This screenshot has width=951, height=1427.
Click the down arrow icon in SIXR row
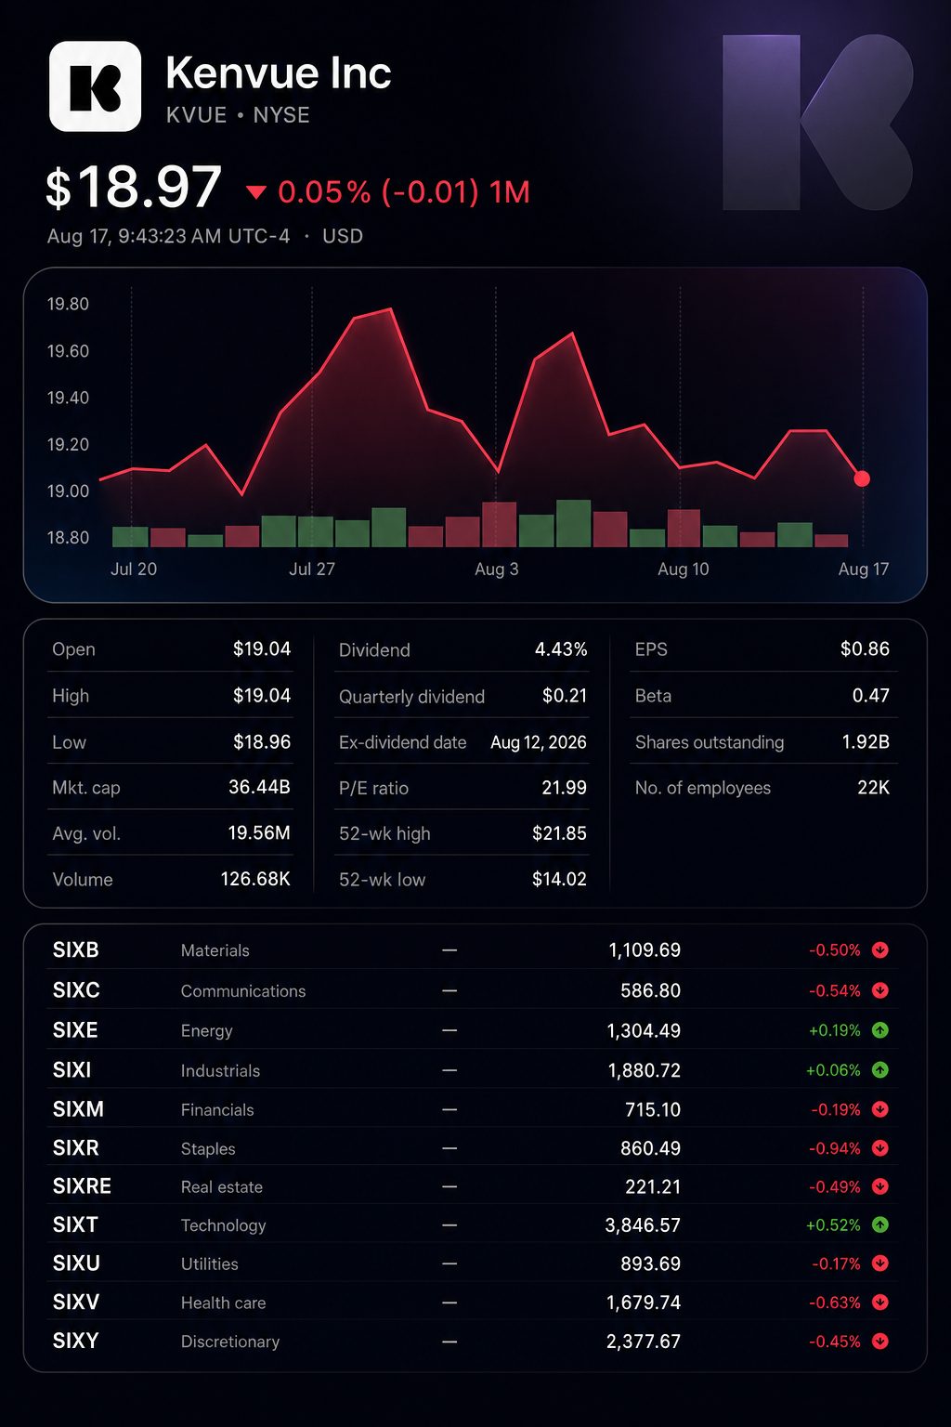coord(880,1148)
